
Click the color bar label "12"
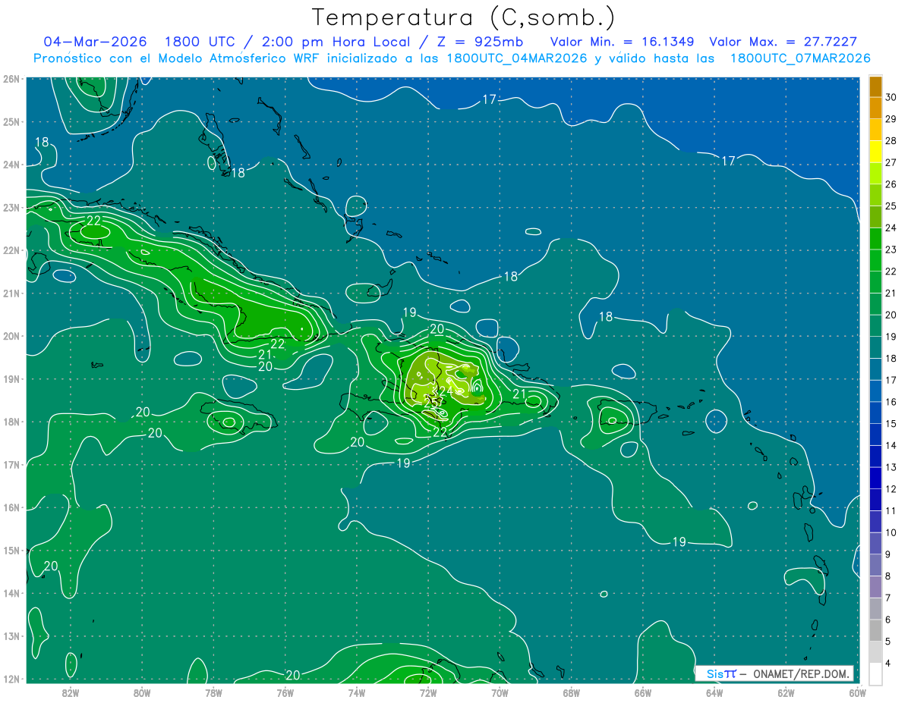(x=891, y=488)
